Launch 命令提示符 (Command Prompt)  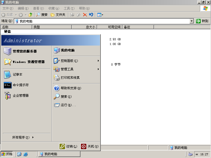click(27, 85)
